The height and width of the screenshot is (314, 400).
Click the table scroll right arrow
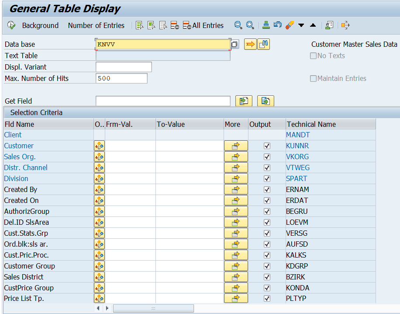(x=107, y=308)
